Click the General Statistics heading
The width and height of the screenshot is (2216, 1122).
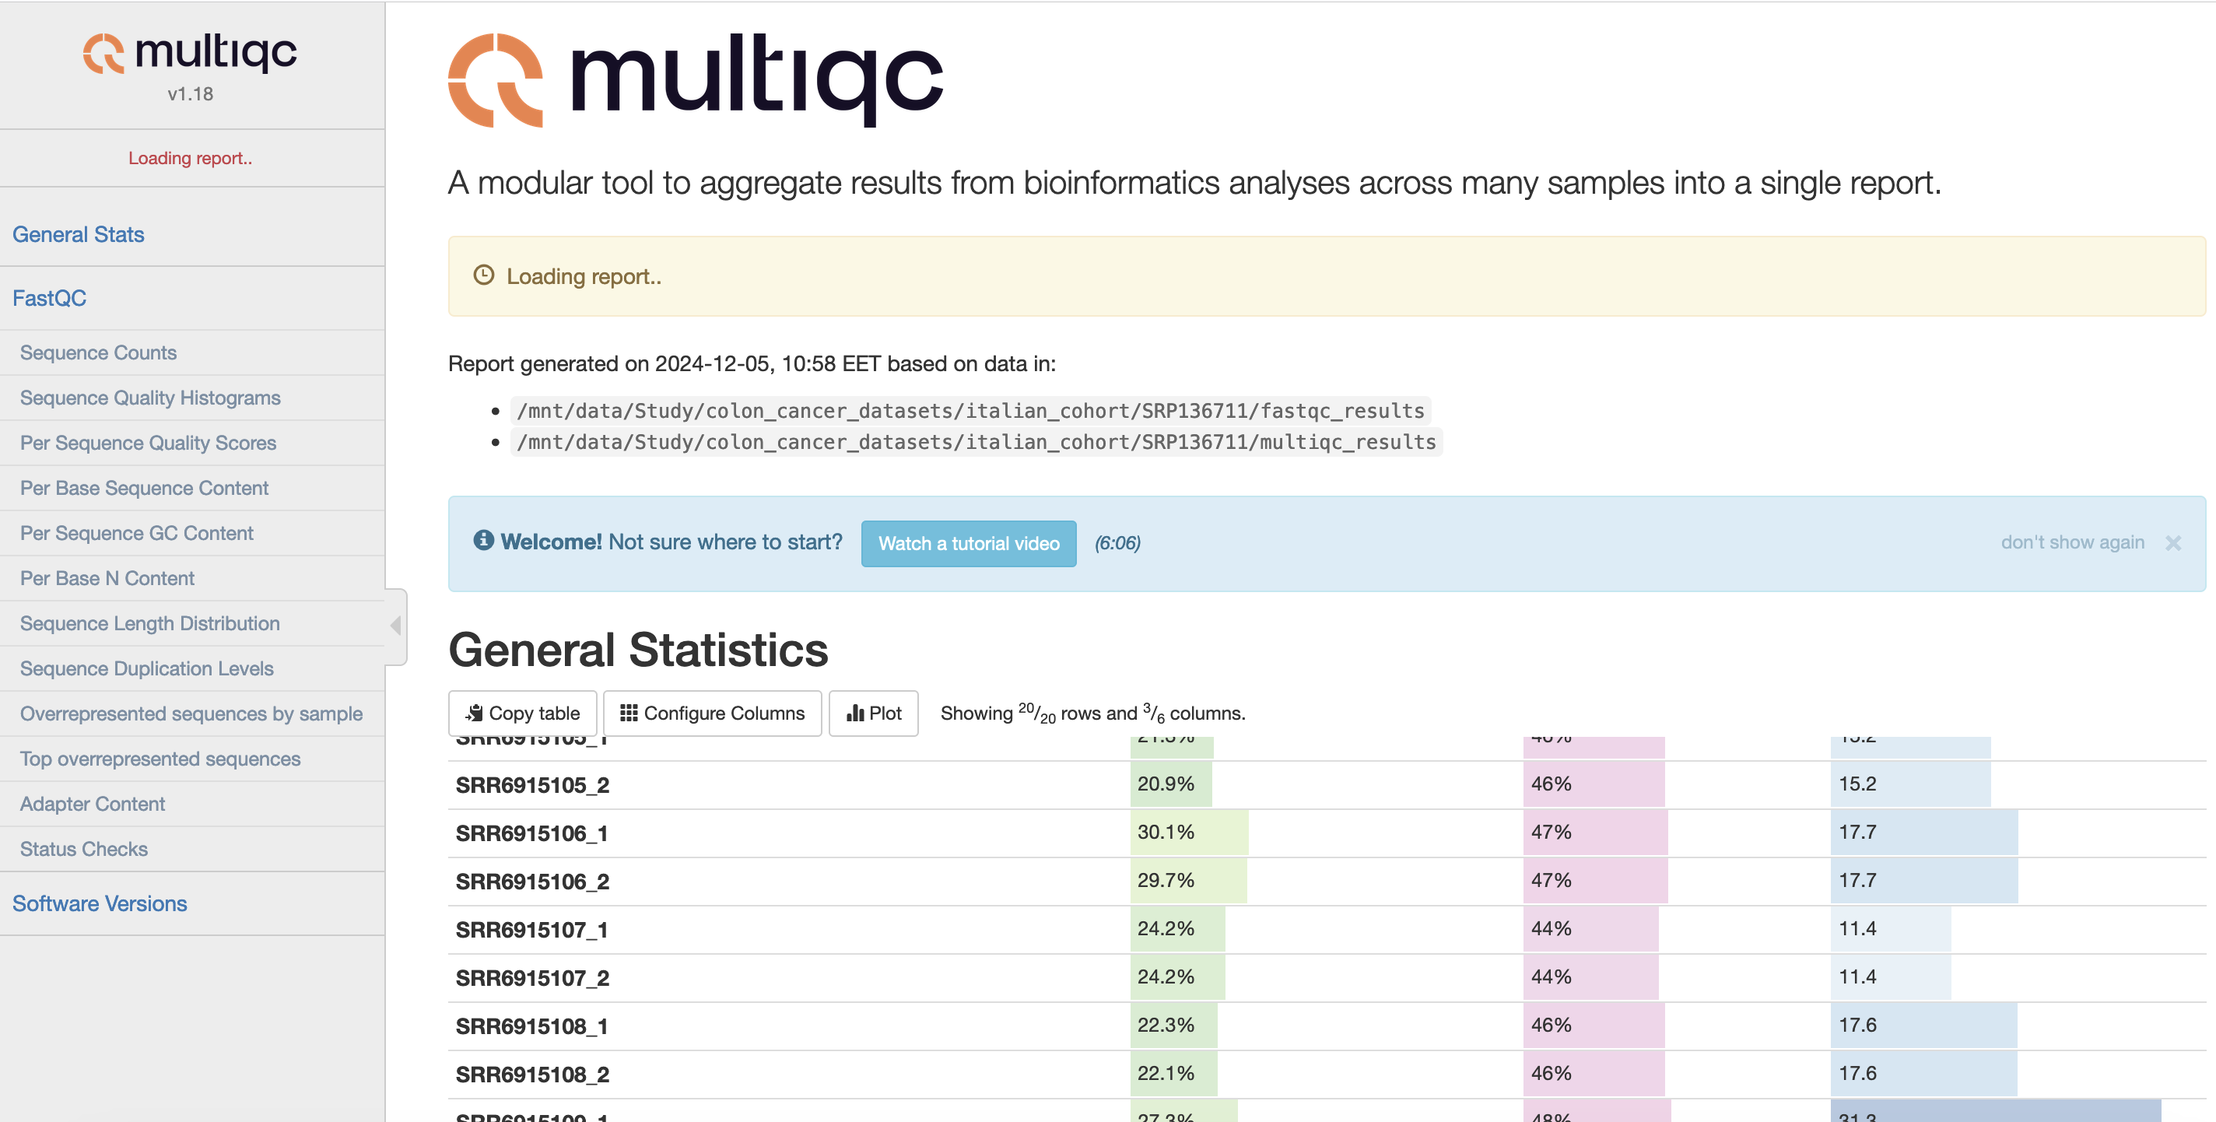638,650
